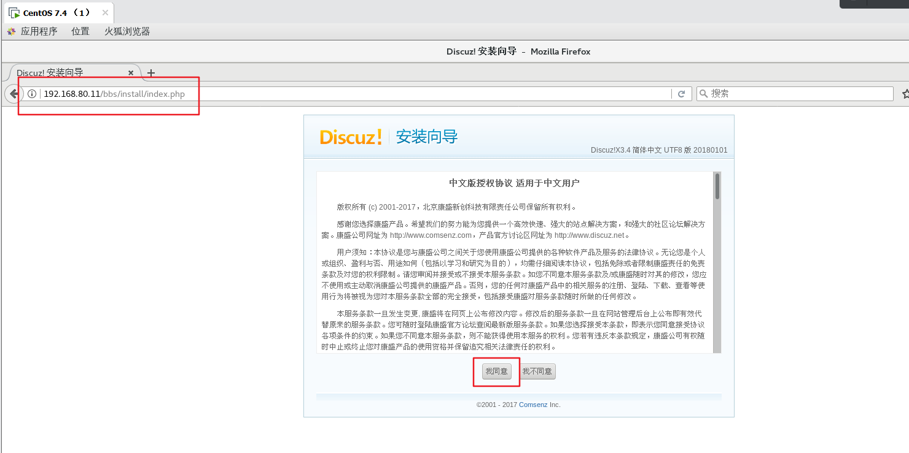Click the Discuz! logo in header
Screen dimensions: 909x453
tap(351, 137)
